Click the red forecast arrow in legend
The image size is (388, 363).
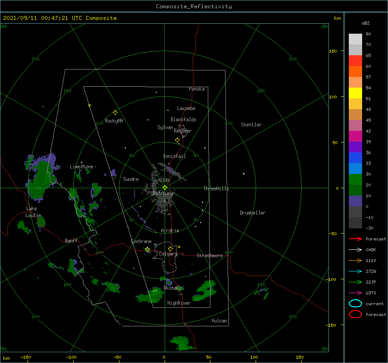pos(355,239)
